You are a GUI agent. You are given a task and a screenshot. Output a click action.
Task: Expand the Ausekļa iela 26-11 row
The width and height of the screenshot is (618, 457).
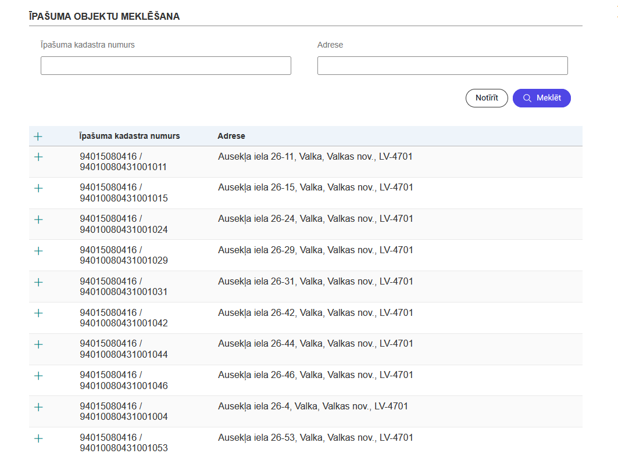point(38,157)
